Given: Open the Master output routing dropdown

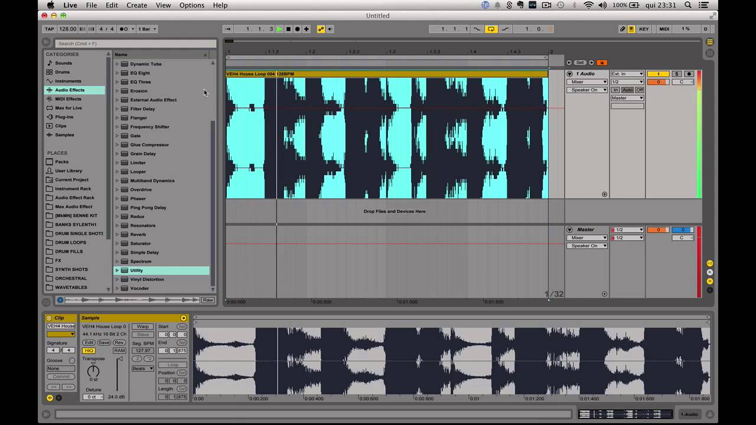Looking at the screenshot, I should click(627, 98).
